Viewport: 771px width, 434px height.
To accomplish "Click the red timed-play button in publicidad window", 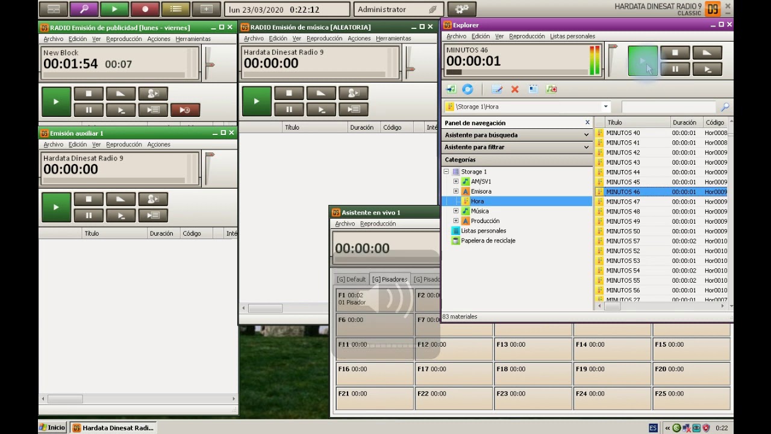I will pos(185,110).
